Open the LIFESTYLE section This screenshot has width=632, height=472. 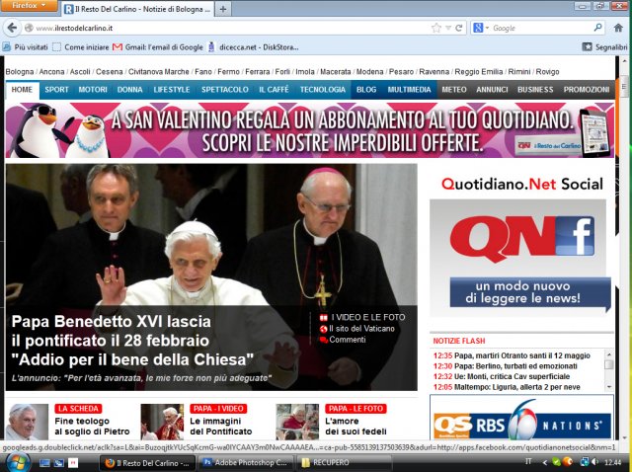(171, 90)
